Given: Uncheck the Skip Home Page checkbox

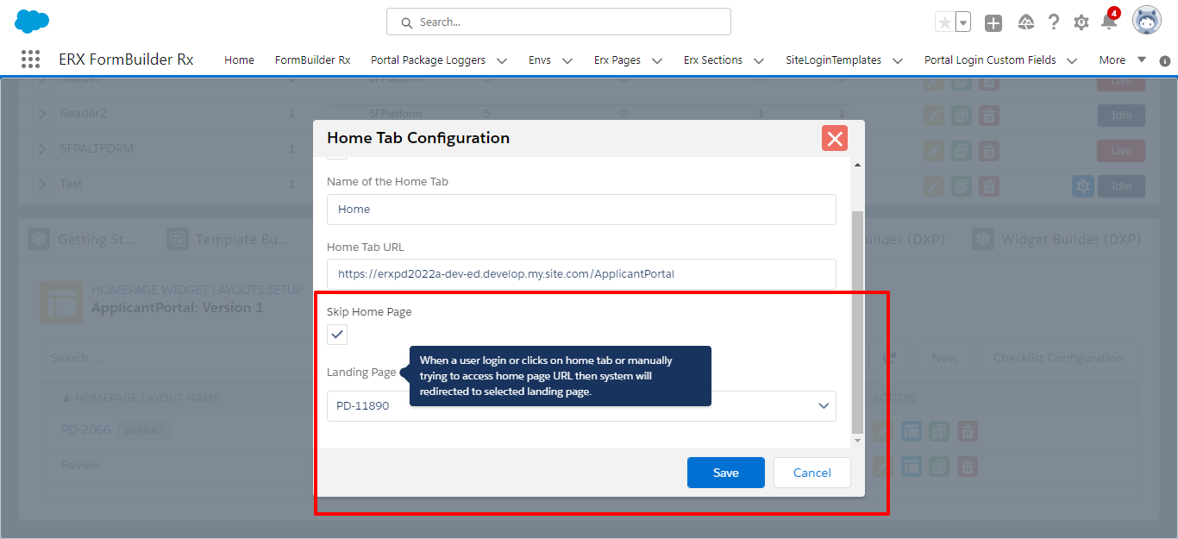Looking at the screenshot, I should 337,335.
